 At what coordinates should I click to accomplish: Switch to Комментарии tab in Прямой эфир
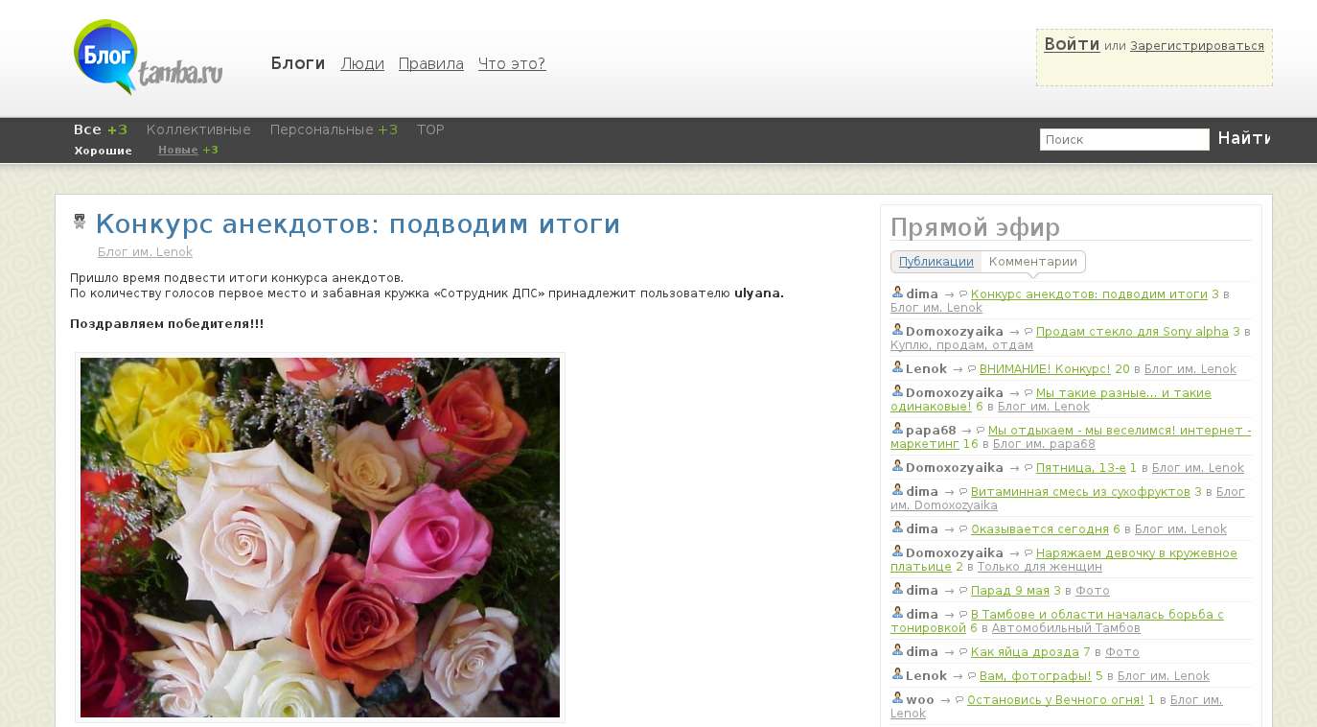coord(1033,262)
